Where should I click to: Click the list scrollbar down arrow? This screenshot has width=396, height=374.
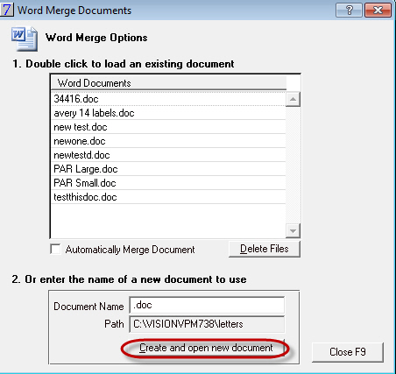293,231
